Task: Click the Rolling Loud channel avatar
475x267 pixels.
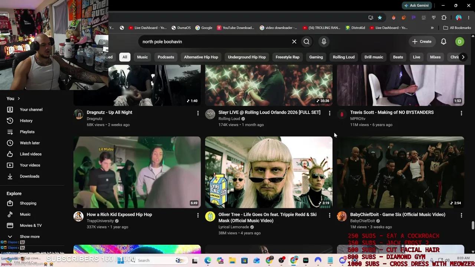Action: [210, 114]
